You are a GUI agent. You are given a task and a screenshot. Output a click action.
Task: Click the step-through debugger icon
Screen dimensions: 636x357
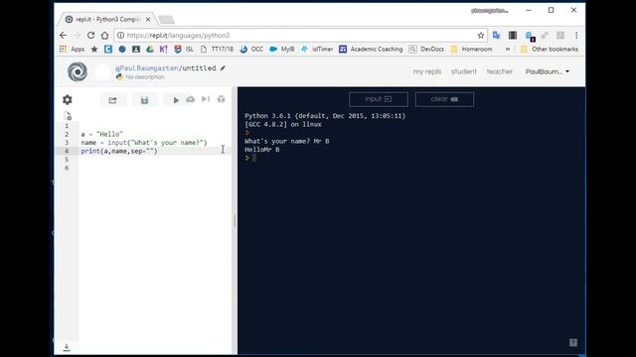pos(206,99)
